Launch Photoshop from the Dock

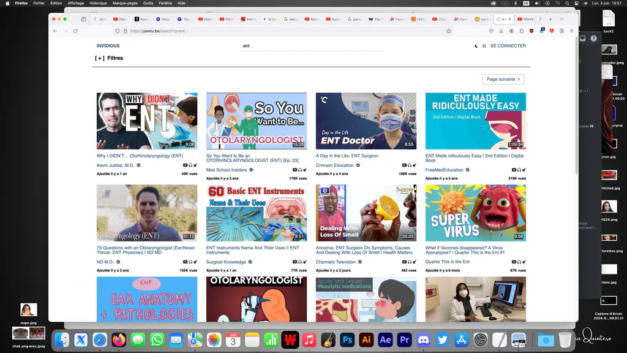[347, 340]
